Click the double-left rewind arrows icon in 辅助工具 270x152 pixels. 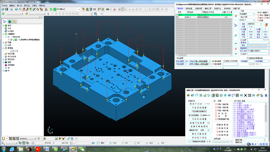(x=241, y=95)
